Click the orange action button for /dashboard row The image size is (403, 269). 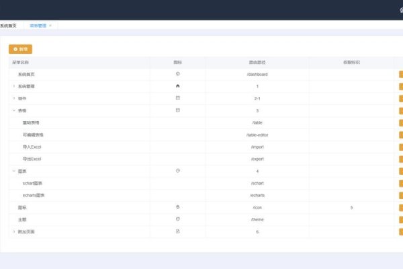[400, 74]
